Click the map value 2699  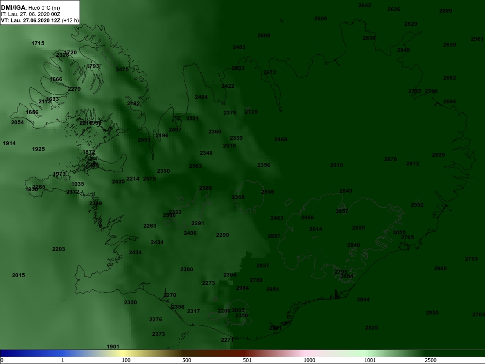[x=438, y=155]
